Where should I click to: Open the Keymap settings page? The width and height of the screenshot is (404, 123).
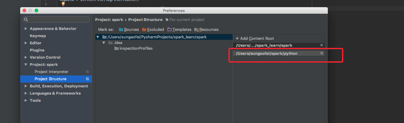click(38, 36)
